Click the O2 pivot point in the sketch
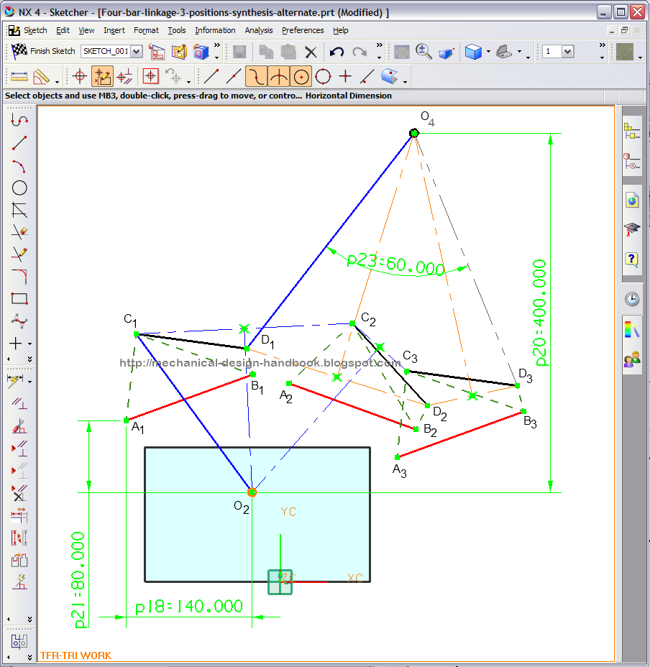Image resolution: width=650 pixels, height=667 pixels. [x=252, y=492]
